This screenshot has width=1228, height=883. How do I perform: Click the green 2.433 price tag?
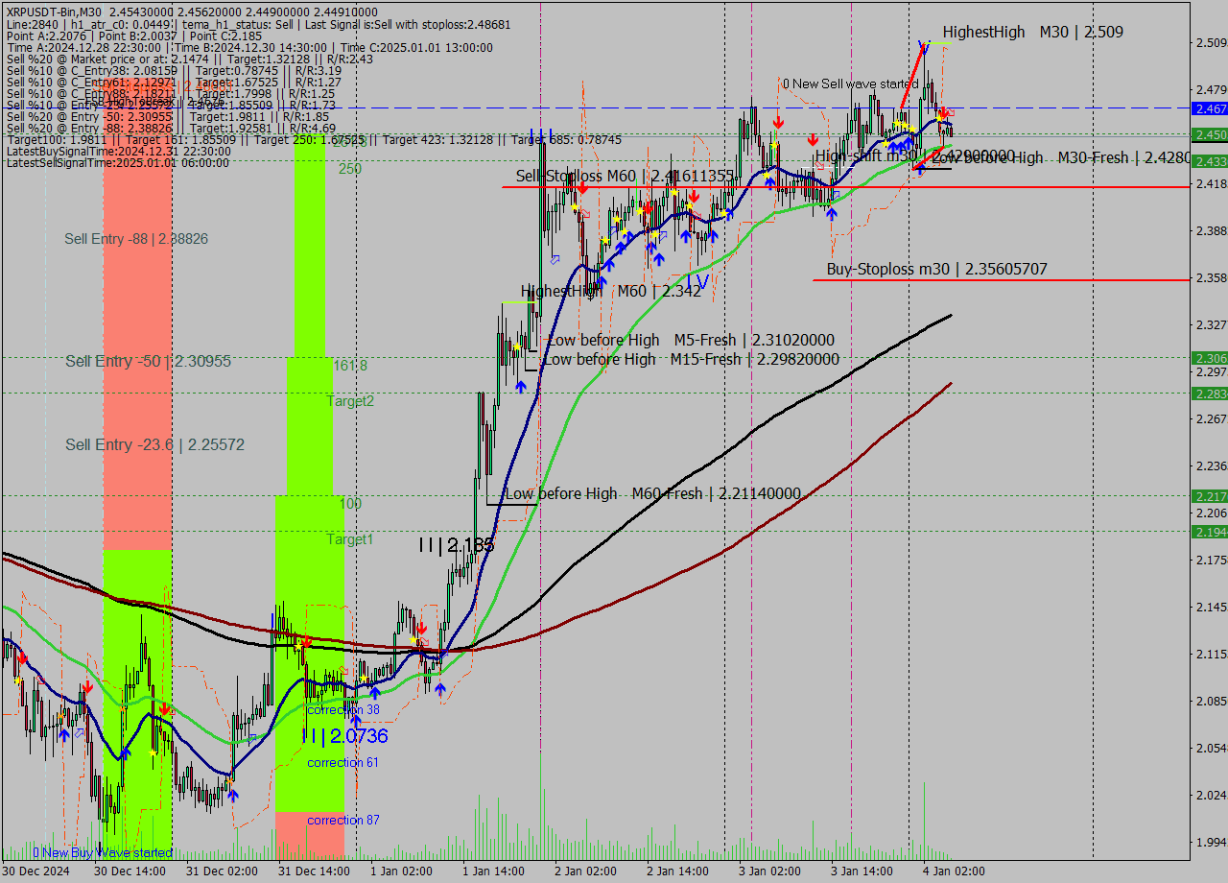1209,161
